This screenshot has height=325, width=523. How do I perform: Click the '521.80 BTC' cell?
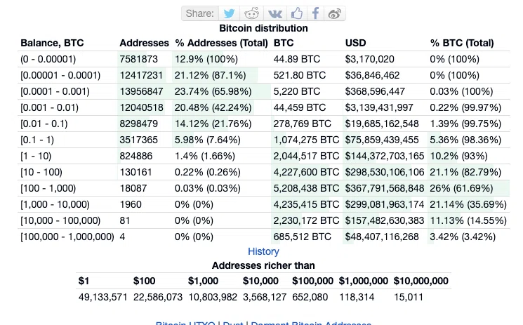pyautogui.click(x=300, y=75)
